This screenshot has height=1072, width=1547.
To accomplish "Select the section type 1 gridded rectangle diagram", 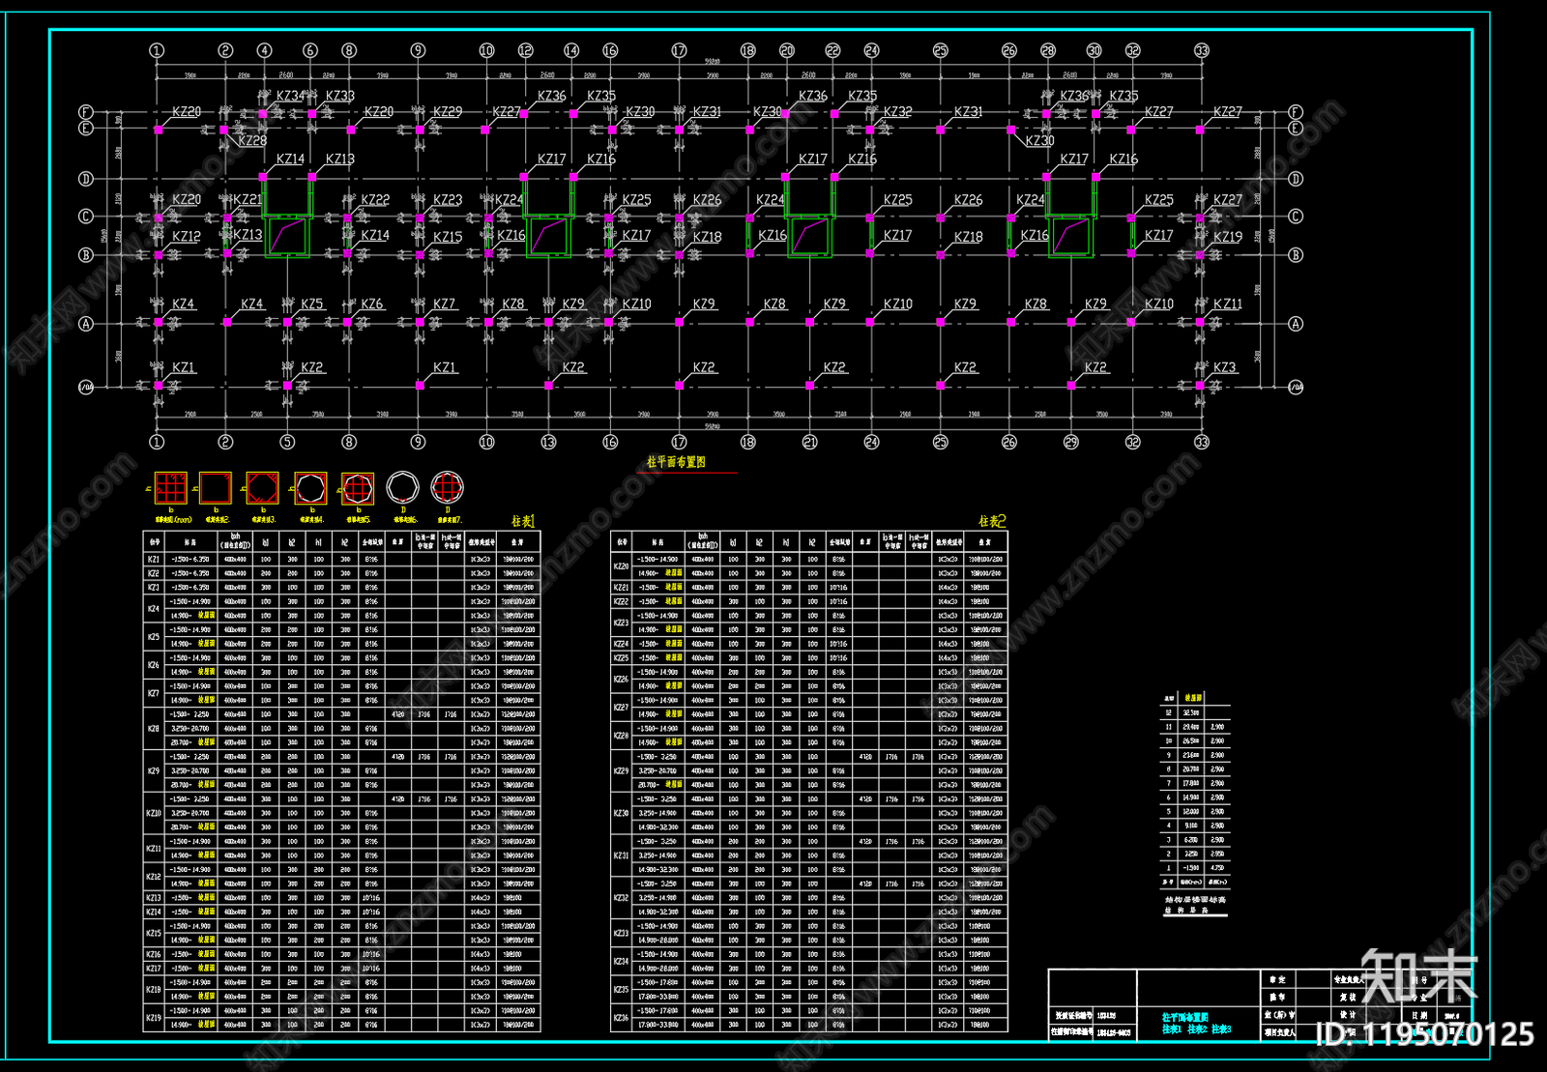I will pyautogui.click(x=170, y=488).
